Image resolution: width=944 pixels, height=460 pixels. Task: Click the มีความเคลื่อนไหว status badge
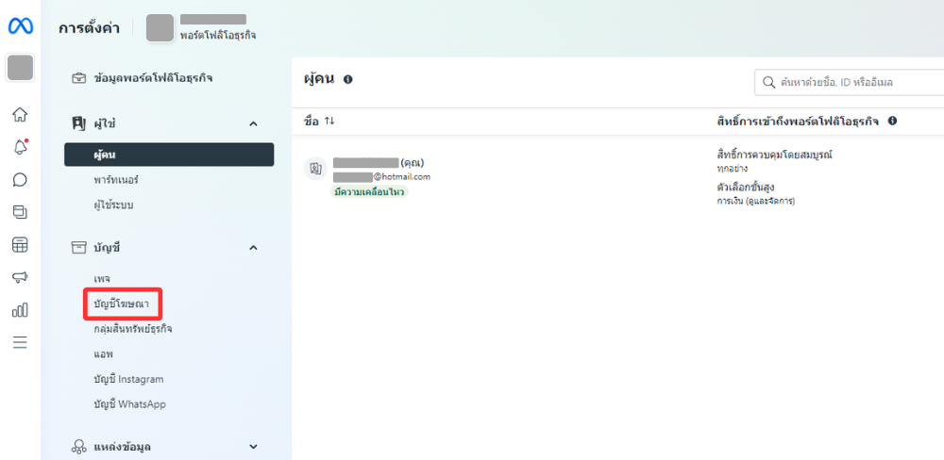(x=369, y=191)
